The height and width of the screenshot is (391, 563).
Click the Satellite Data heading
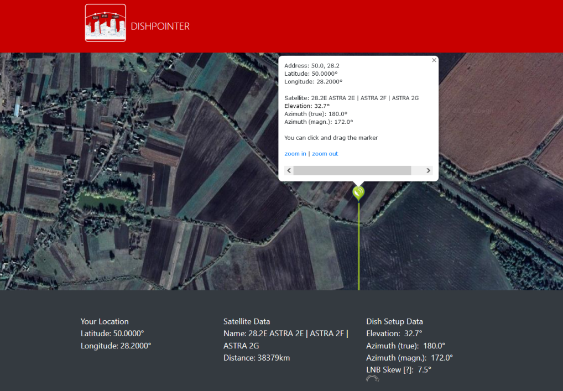tap(247, 321)
